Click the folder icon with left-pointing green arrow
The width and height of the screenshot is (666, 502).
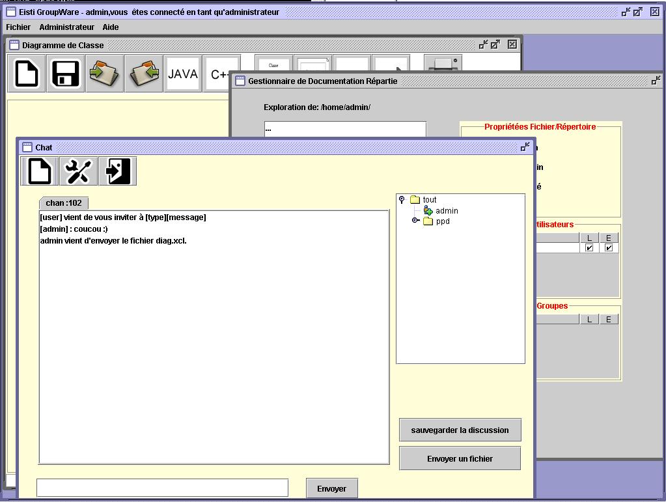coord(144,74)
